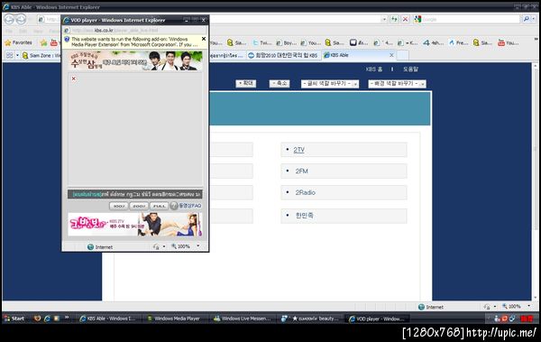Switch to KBS Able taskbar button
This screenshot has width=541, height=342.
point(108,319)
